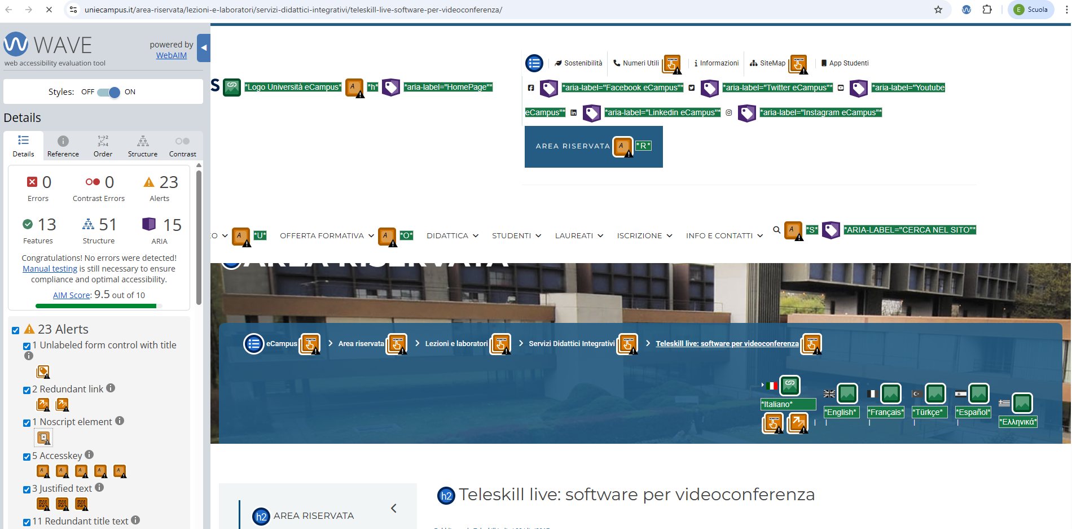Uncheck the 23 Alerts checkbox
Screen dimensions: 1072x529
tap(16, 330)
